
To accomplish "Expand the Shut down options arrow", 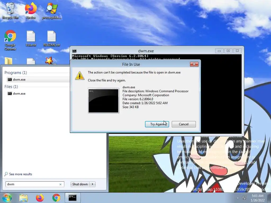I will tap(93, 184).
